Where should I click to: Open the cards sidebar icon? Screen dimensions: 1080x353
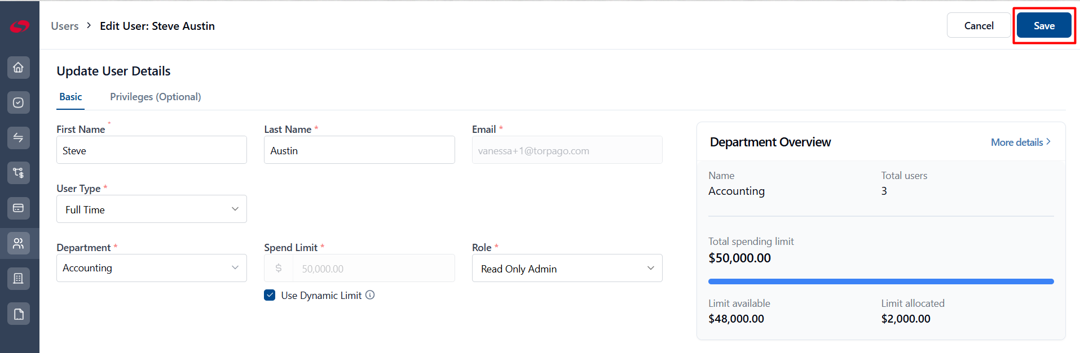(19, 208)
